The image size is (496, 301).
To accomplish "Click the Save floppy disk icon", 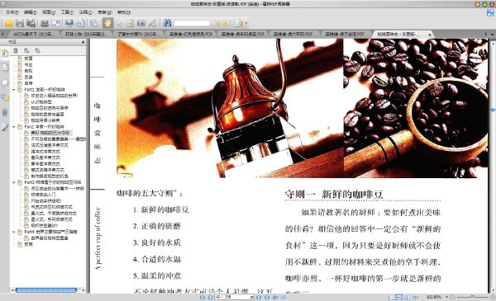I will [20, 23].
